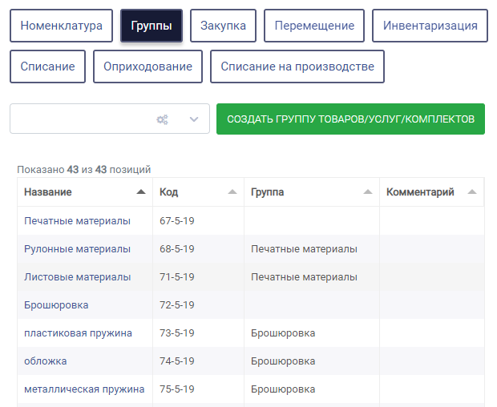This screenshot has height=407, width=497.
Task: Open the металлическая пружина link
Action: click(x=84, y=389)
